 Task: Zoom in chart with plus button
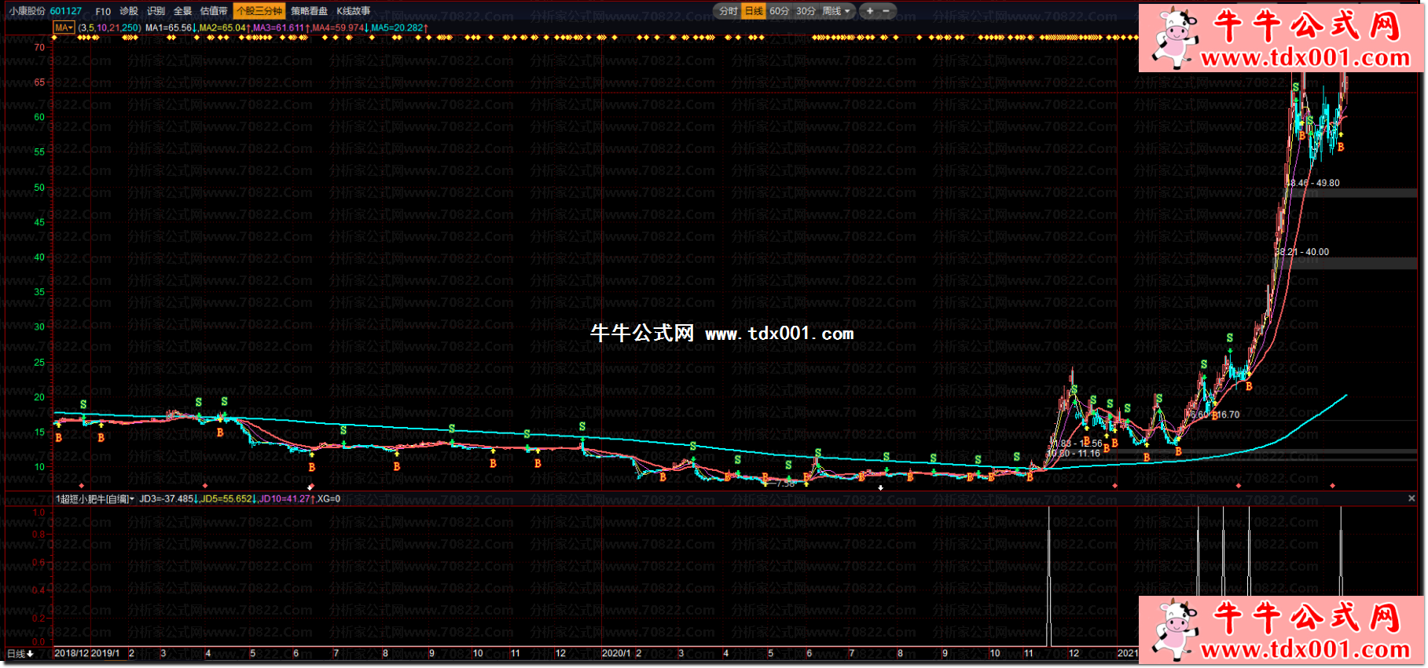pos(870,11)
